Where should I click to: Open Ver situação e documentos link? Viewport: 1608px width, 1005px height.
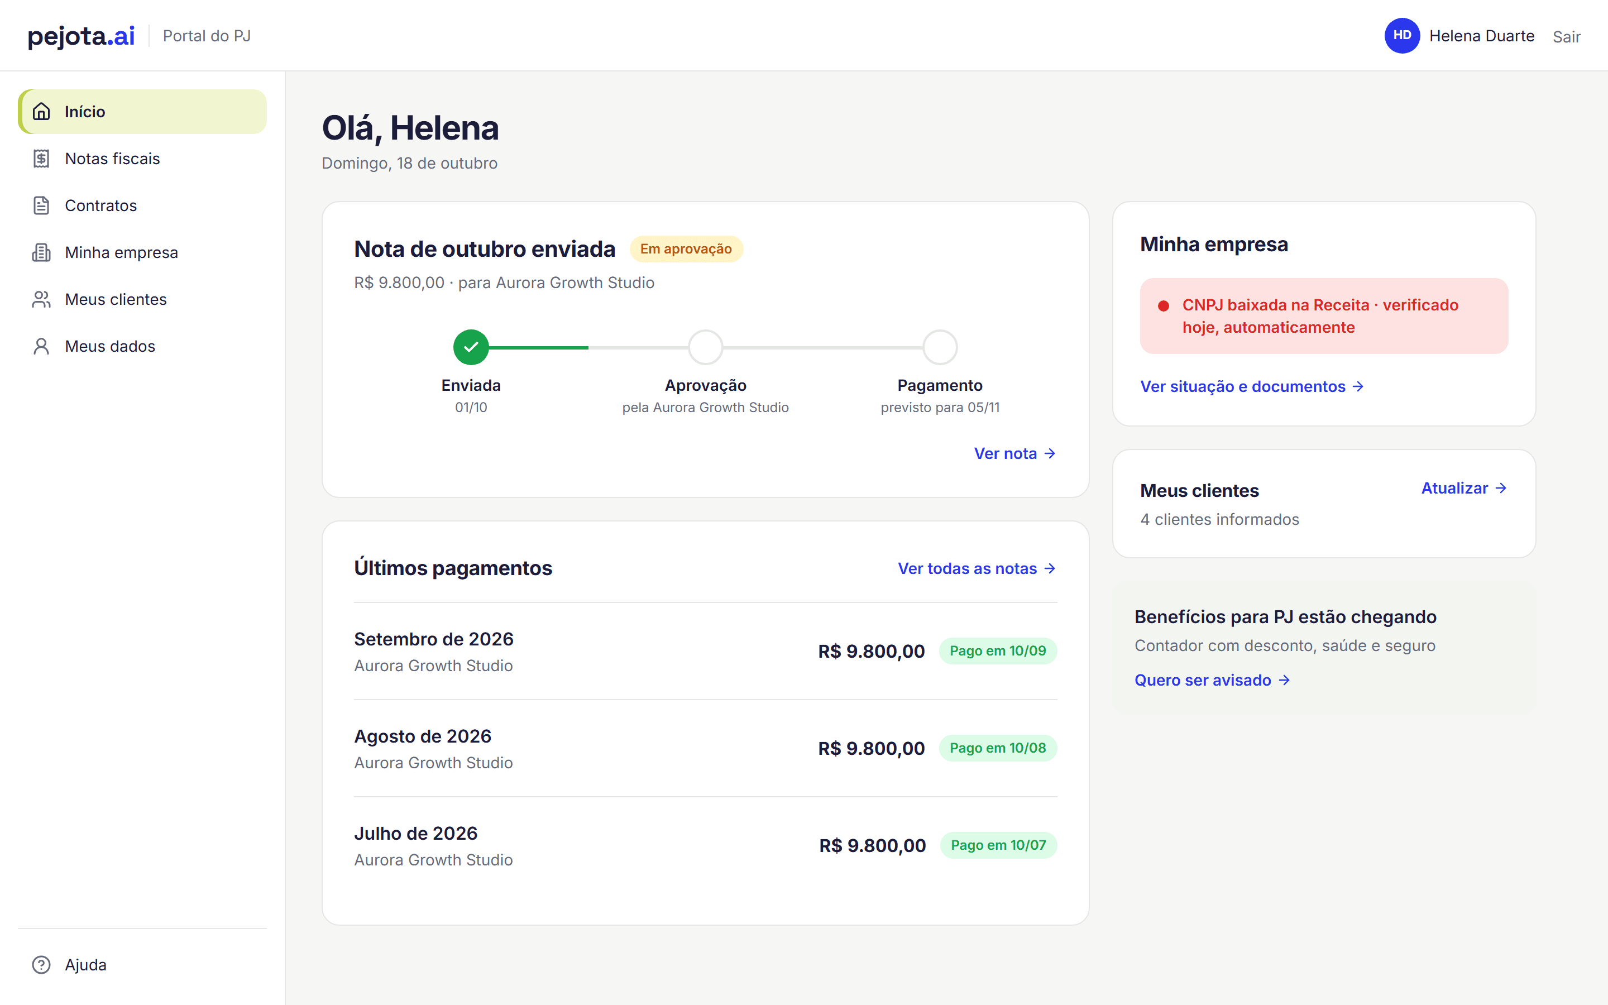pos(1252,386)
